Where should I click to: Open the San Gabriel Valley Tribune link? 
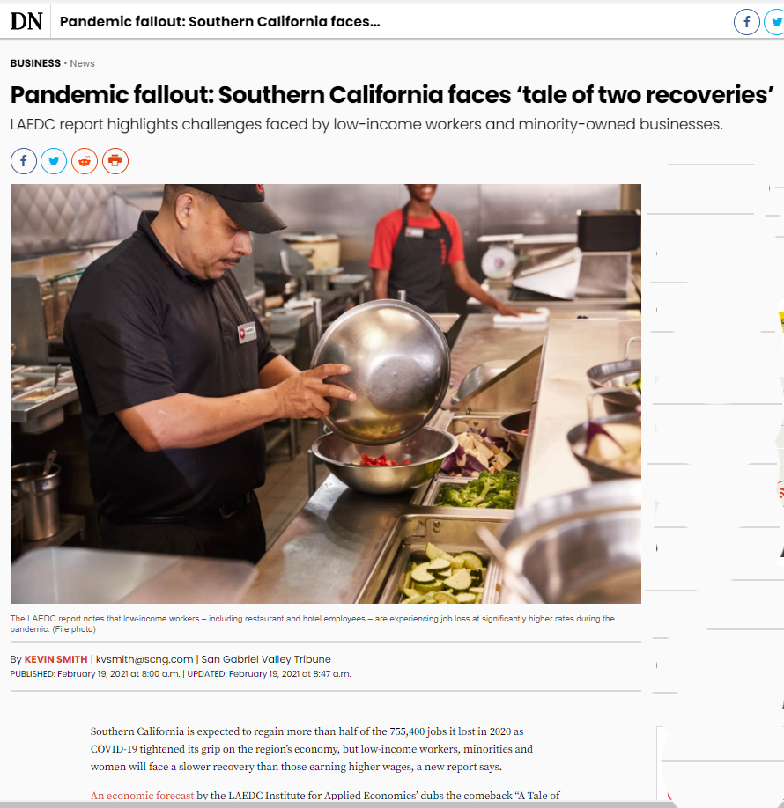(266, 659)
